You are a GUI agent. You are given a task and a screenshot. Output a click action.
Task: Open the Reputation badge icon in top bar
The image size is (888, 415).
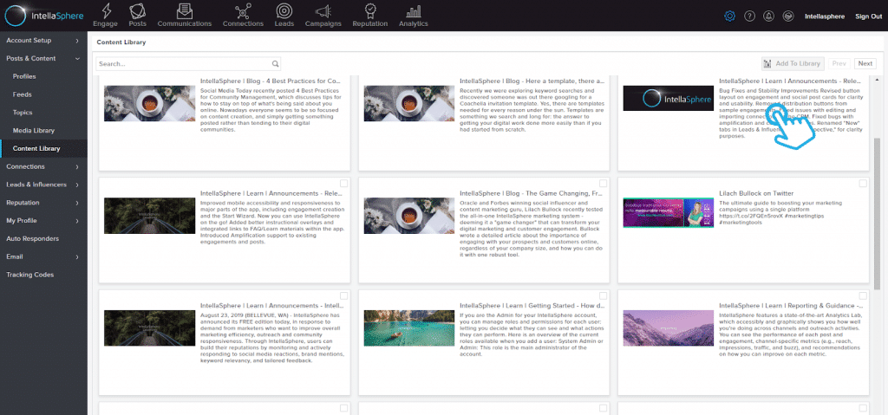[x=369, y=16]
